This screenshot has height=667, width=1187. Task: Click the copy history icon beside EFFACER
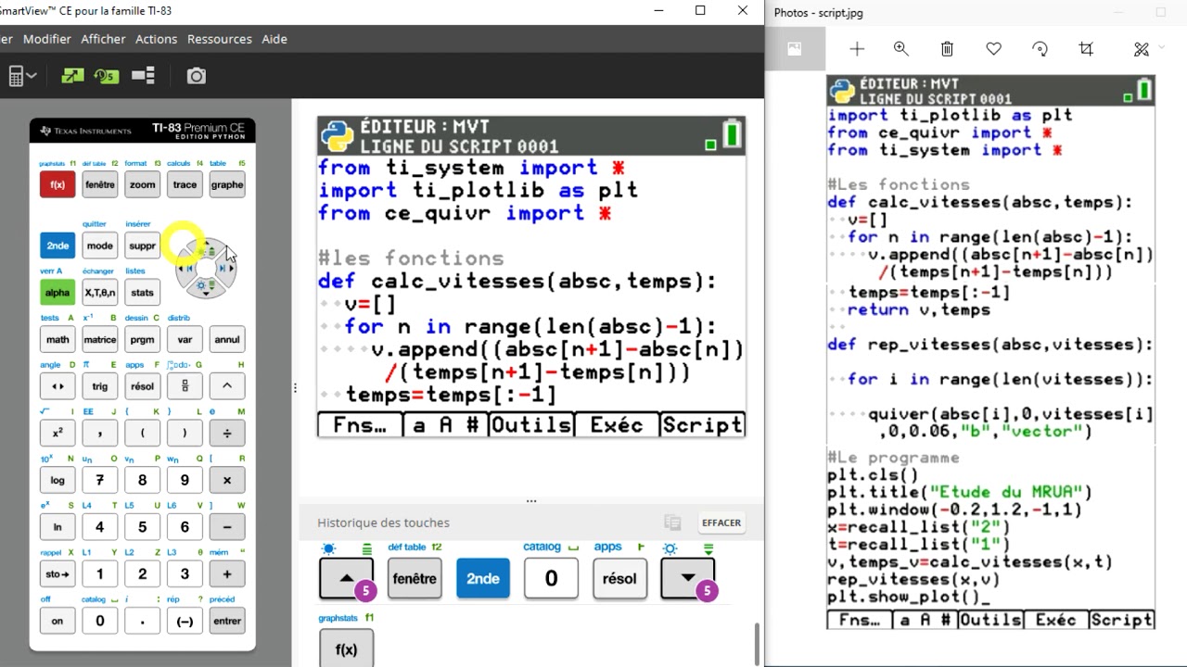tap(673, 522)
